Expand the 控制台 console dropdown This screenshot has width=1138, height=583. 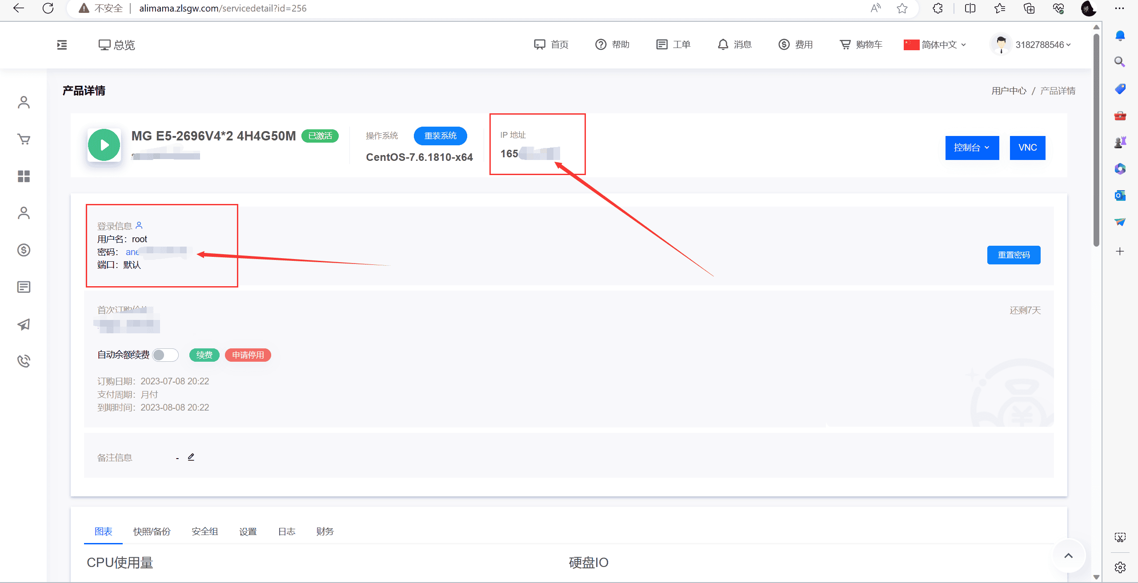[972, 148]
